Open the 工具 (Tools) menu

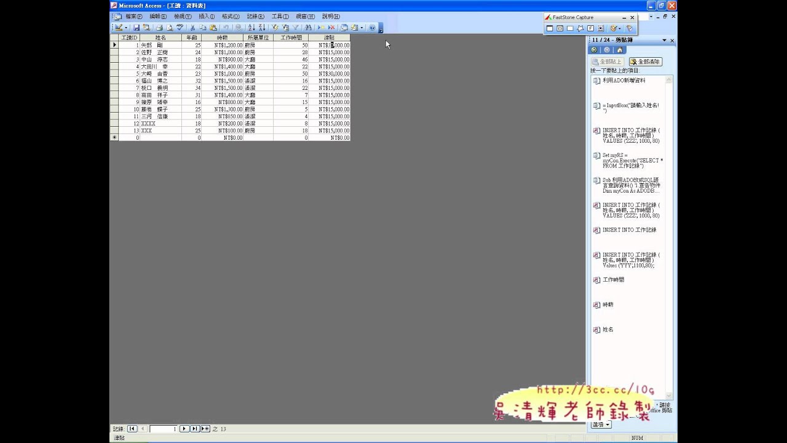(280, 17)
